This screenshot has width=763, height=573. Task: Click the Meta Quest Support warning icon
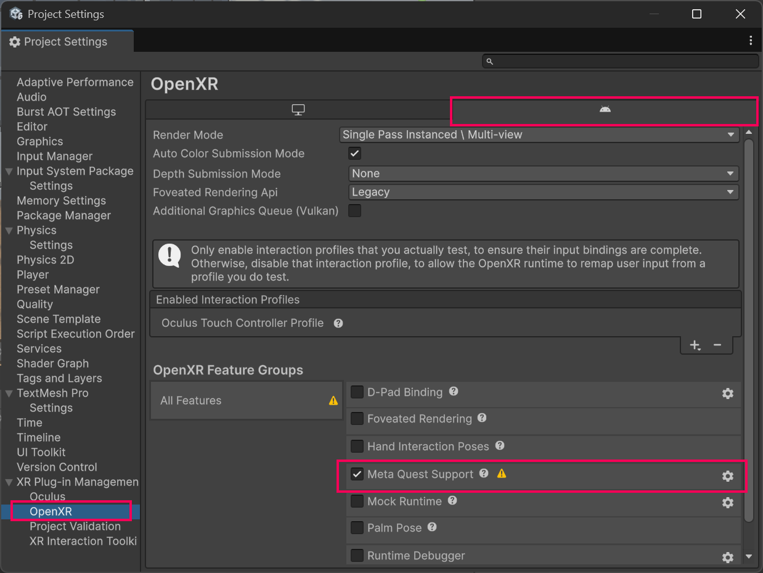(x=502, y=474)
